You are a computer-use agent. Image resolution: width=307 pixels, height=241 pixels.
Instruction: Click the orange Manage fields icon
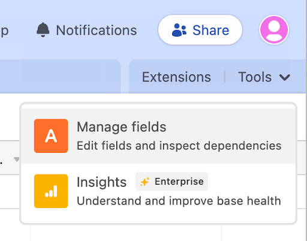click(x=51, y=136)
